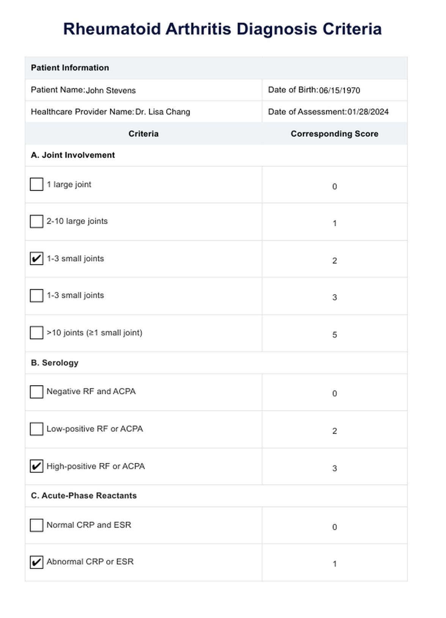Click the Date of Assessment value 01/28/2024

[x=368, y=112]
